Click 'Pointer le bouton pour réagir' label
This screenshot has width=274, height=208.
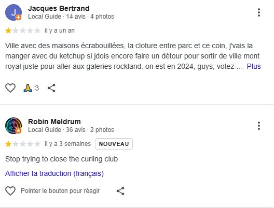pyautogui.click(x=60, y=191)
